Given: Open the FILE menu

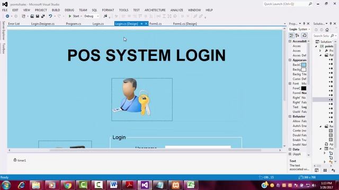Looking at the screenshot, I should click(5, 10).
